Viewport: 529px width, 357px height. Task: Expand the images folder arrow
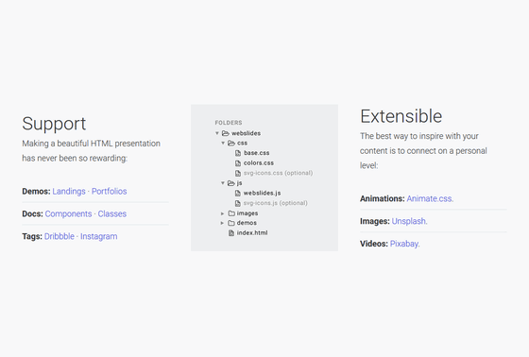pos(222,213)
